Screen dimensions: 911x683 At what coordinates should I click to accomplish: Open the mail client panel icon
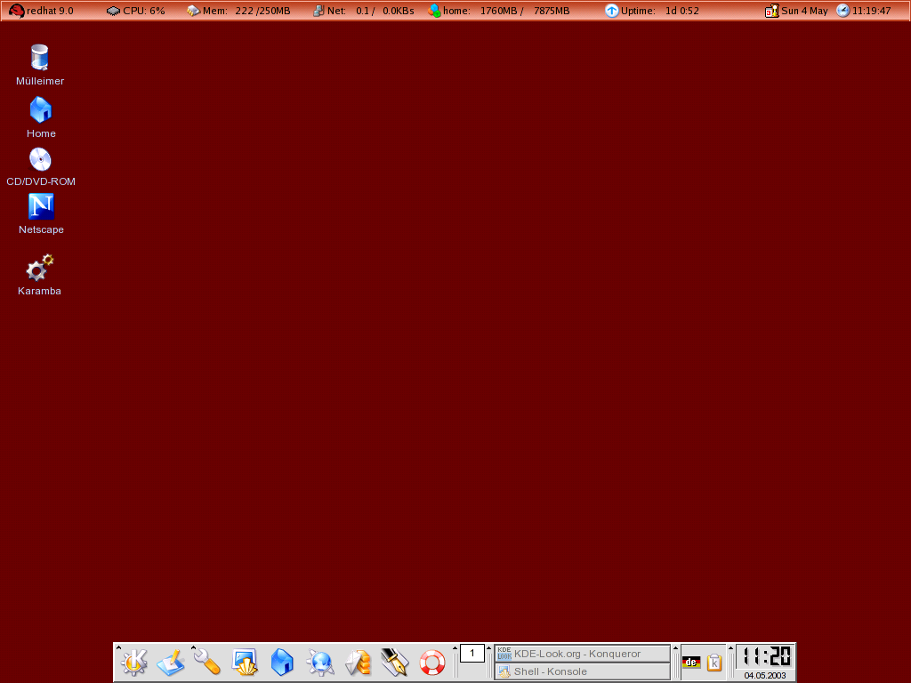tap(358, 662)
